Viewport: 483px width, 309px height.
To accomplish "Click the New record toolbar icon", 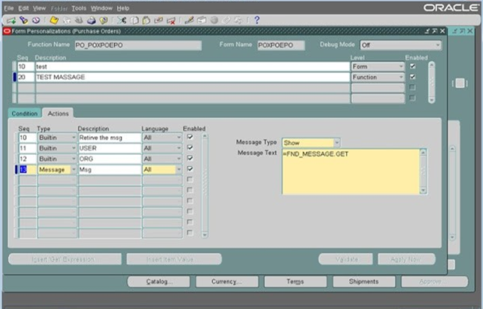I will point(11,21).
